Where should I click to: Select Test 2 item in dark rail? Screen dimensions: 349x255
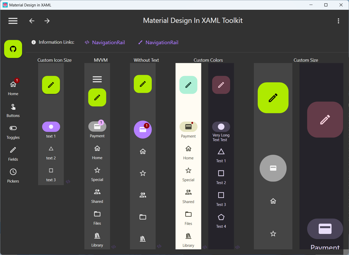click(221, 177)
